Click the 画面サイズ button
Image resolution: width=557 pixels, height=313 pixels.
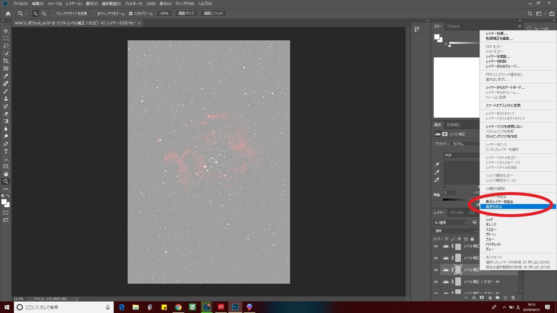[x=187, y=13]
